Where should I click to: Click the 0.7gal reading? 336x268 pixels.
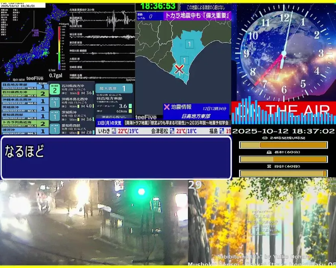tap(55, 76)
